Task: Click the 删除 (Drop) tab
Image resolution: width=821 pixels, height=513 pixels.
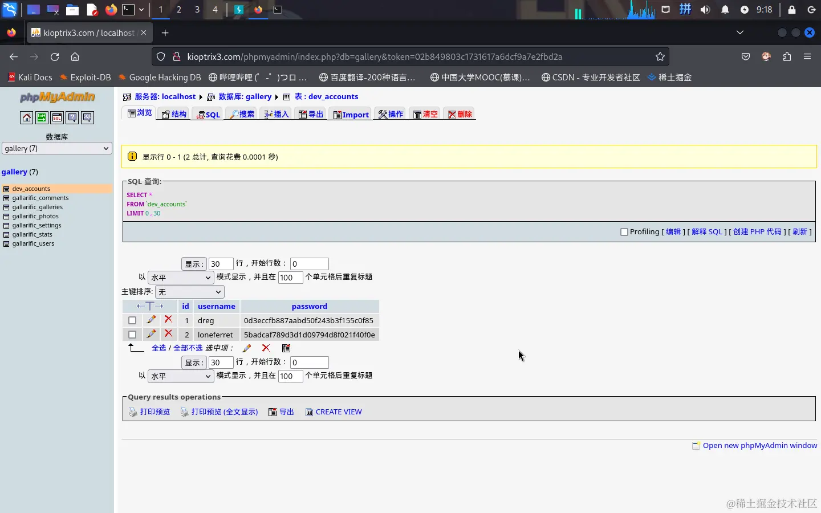Action: pyautogui.click(x=460, y=114)
